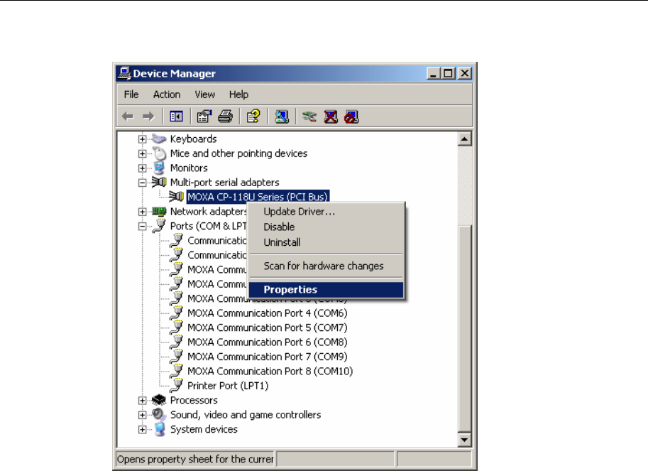The image size is (648, 471).
Task: Click the Disable device toolbar icon
Action: [351, 117]
